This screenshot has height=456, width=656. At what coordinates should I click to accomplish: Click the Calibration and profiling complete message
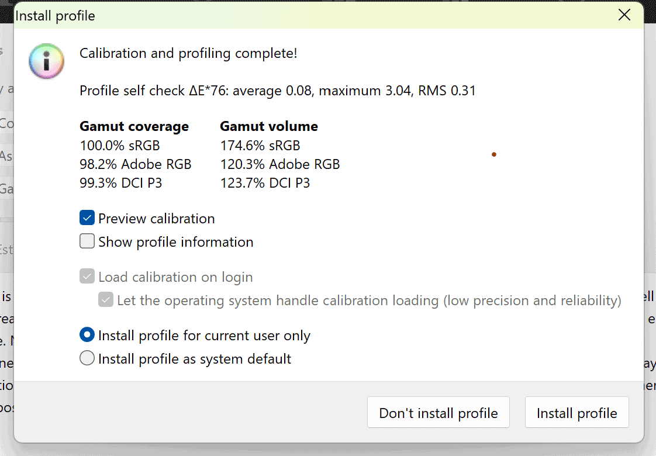188,54
